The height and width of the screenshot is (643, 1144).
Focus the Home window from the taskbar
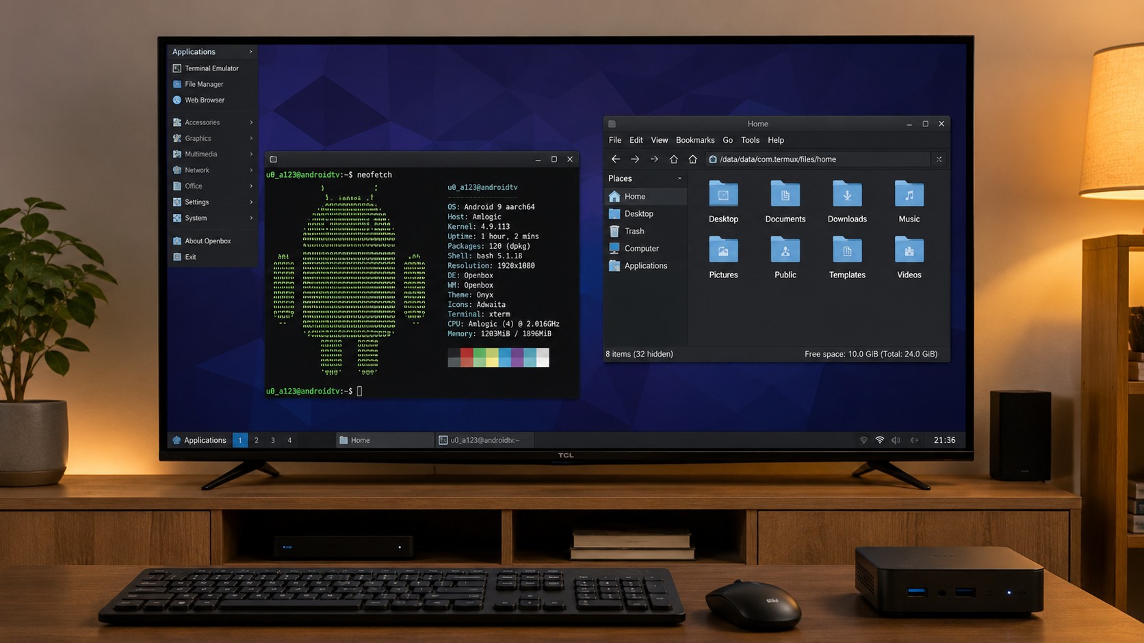[385, 440]
